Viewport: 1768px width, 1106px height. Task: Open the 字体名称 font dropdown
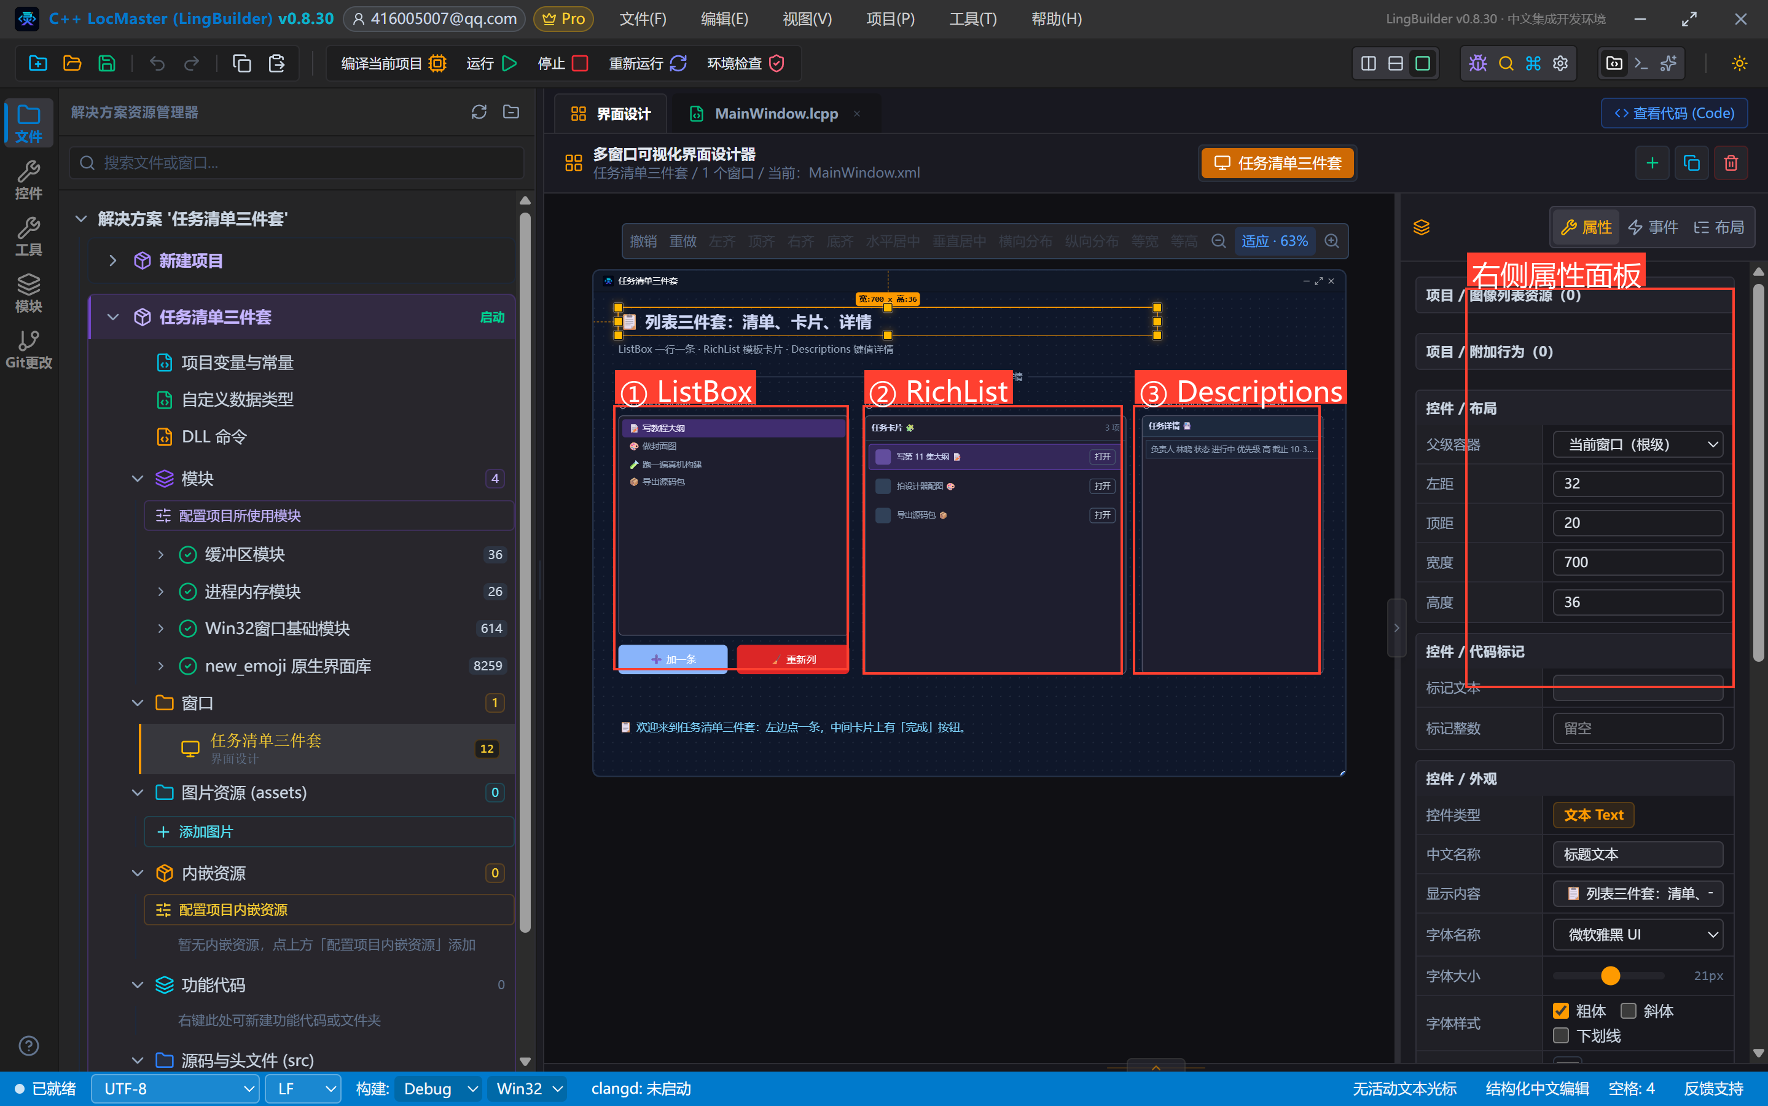click(1638, 935)
